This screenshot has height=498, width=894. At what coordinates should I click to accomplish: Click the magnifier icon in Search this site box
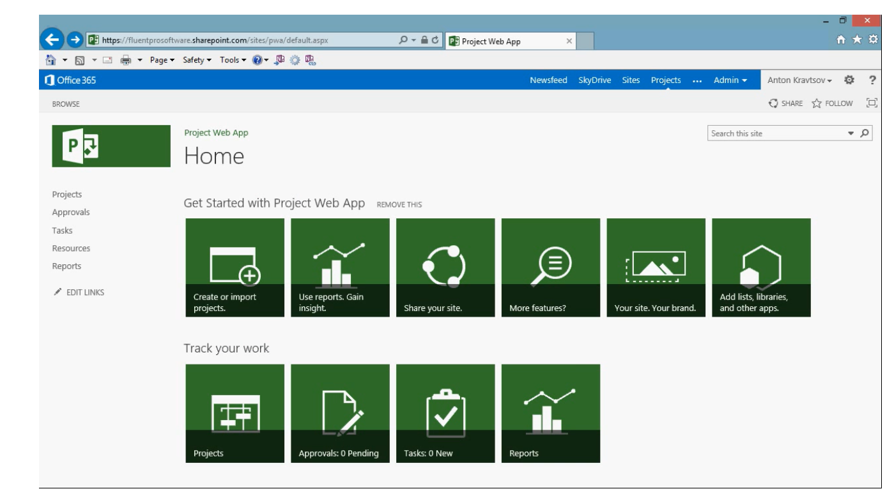(865, 133)
